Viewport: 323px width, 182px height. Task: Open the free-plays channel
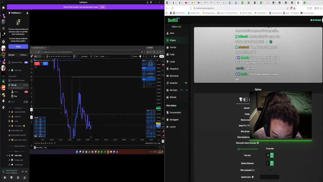(18, 126)
